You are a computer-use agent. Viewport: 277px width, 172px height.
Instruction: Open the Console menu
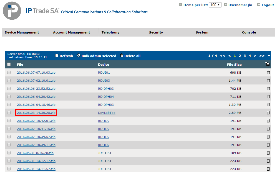coord(249,32)
